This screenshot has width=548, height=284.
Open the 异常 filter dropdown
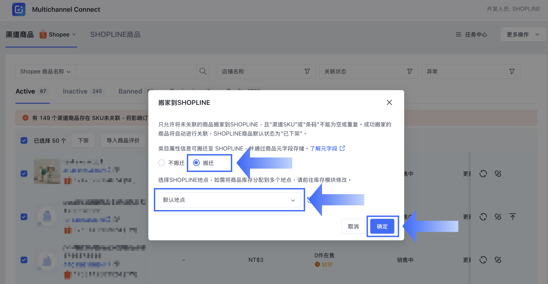tap(471, 72)
